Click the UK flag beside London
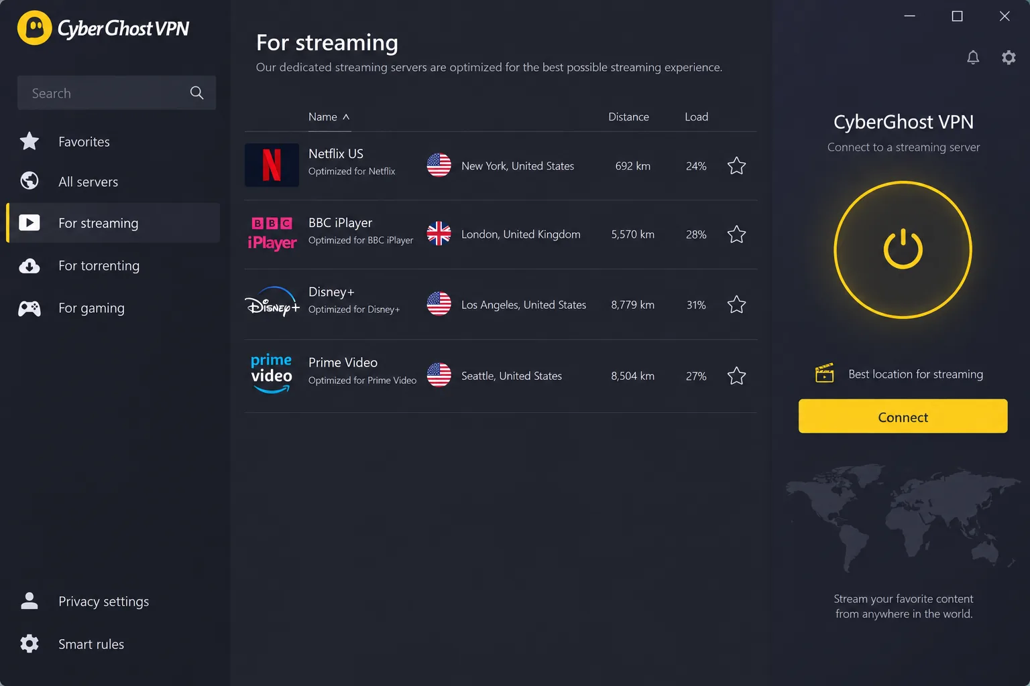Viewport: 1030px width, 686px height. click(439, 234)
